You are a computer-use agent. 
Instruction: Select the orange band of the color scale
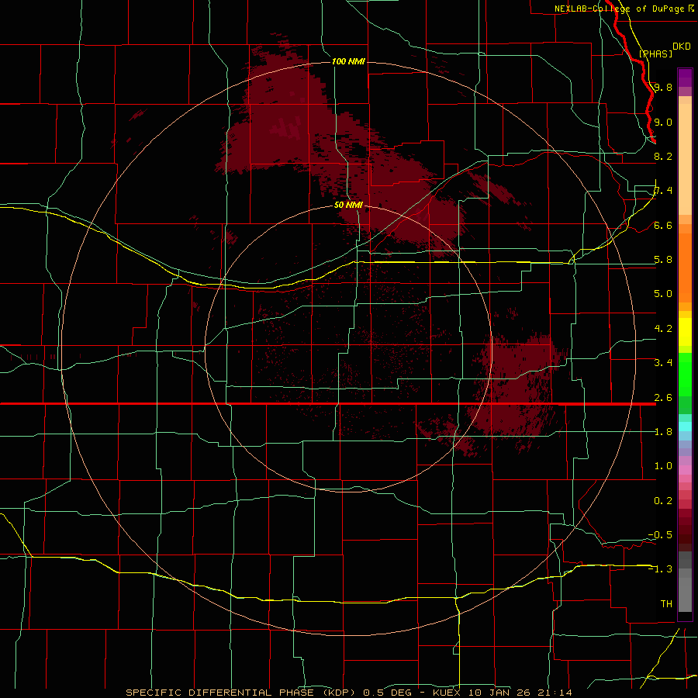tap(685, 268)
